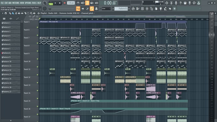Toggle the highlighted countdown before recording button

[x=87, y=3]
